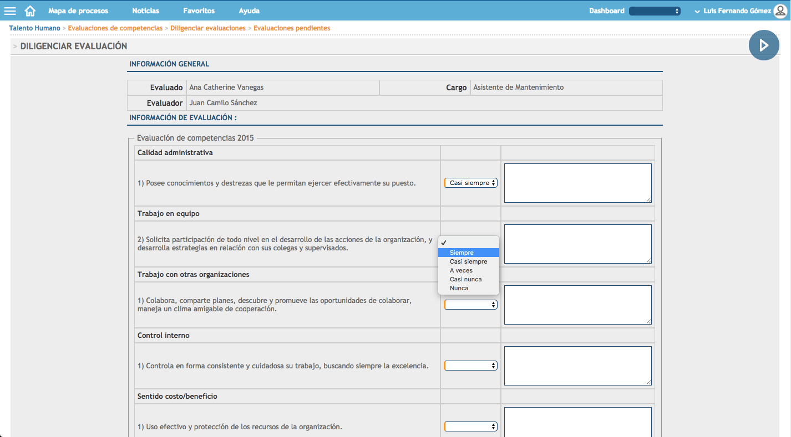The width and height of the screenshot is (791, 437).
Task: Click the Calidad administrativa section header
Action: click(175, 152)
